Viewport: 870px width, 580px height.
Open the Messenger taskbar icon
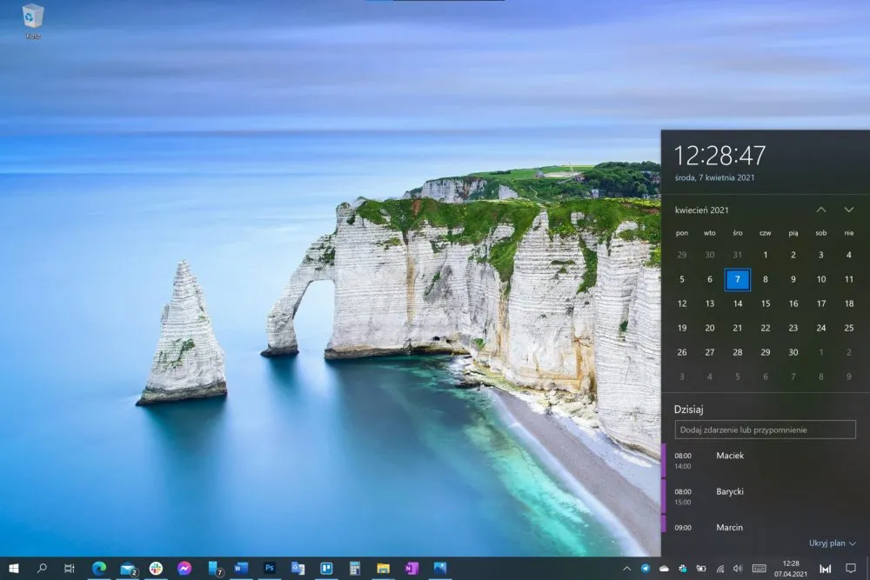coord(184,568)
